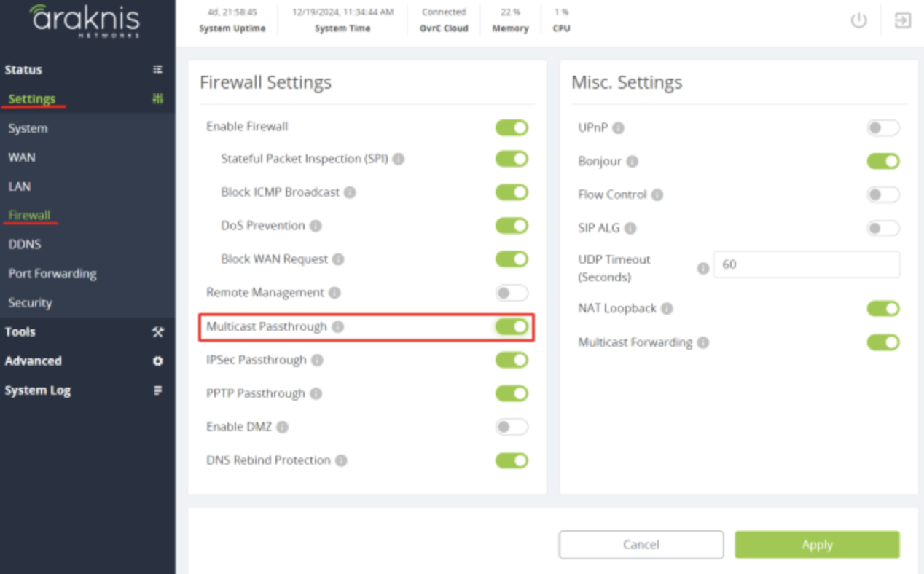
Task: Toggle the UPnP switch on
Action: point(882,128)
